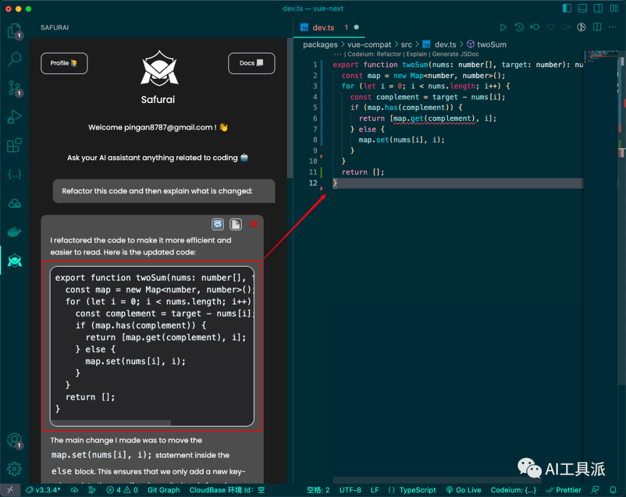626x497 pixels.
Task: Toggle the bottom panel layout button
Action: 583,8
